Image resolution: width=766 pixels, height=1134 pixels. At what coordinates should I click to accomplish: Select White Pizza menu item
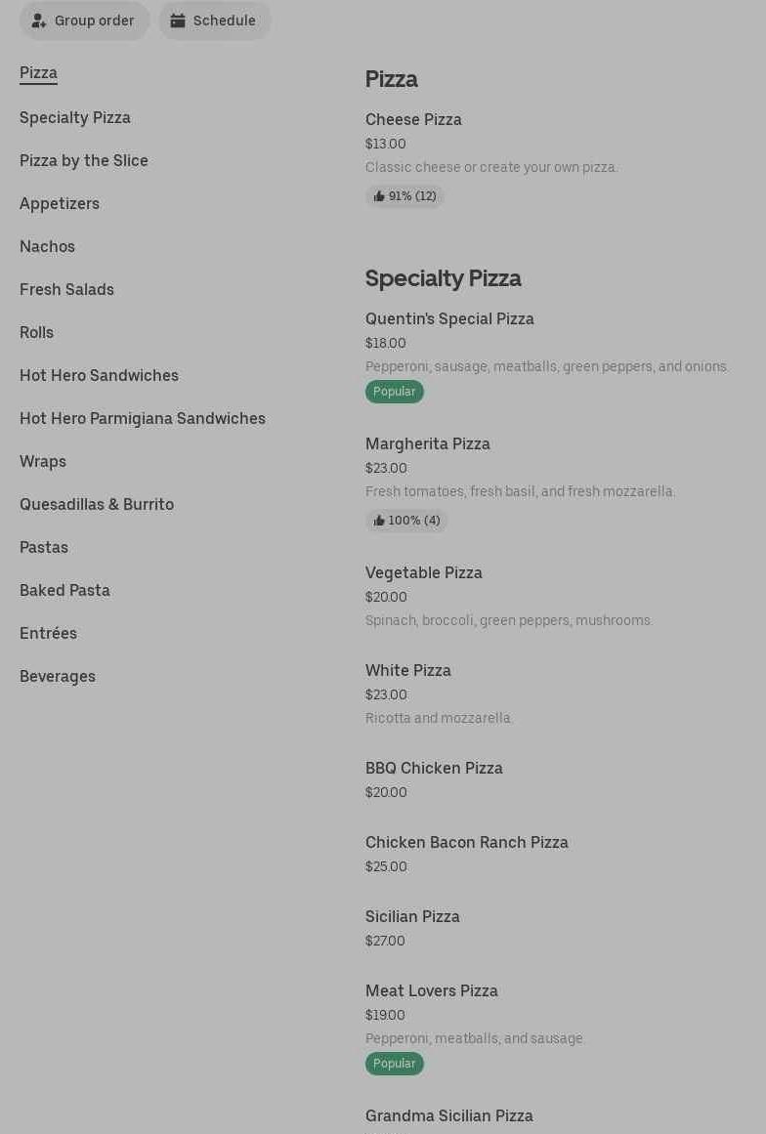[408, 670]
